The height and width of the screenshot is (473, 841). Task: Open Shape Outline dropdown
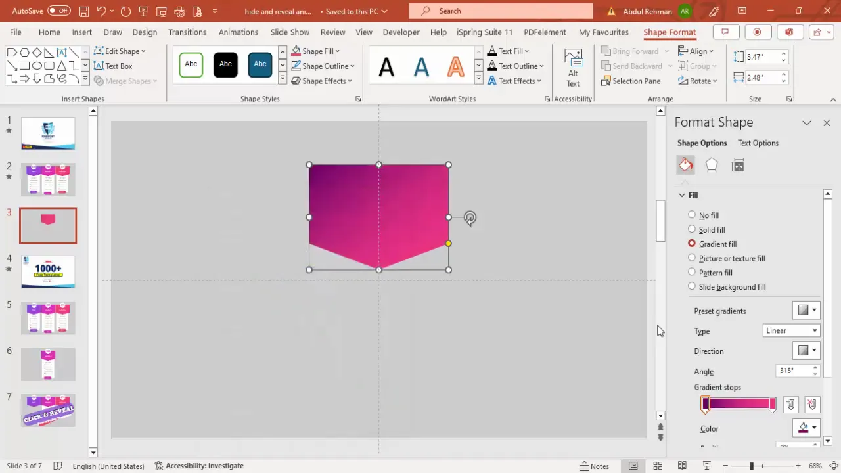pyautogui.click(x=323, y=66)
